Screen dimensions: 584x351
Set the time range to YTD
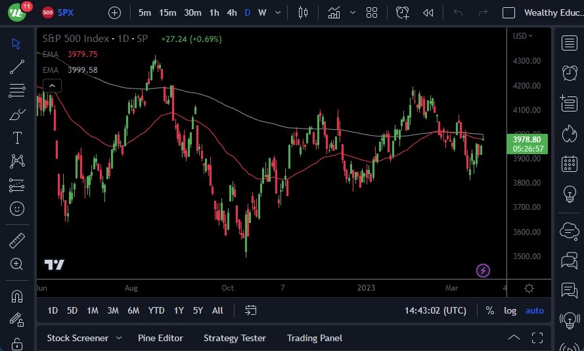point(156,310)
